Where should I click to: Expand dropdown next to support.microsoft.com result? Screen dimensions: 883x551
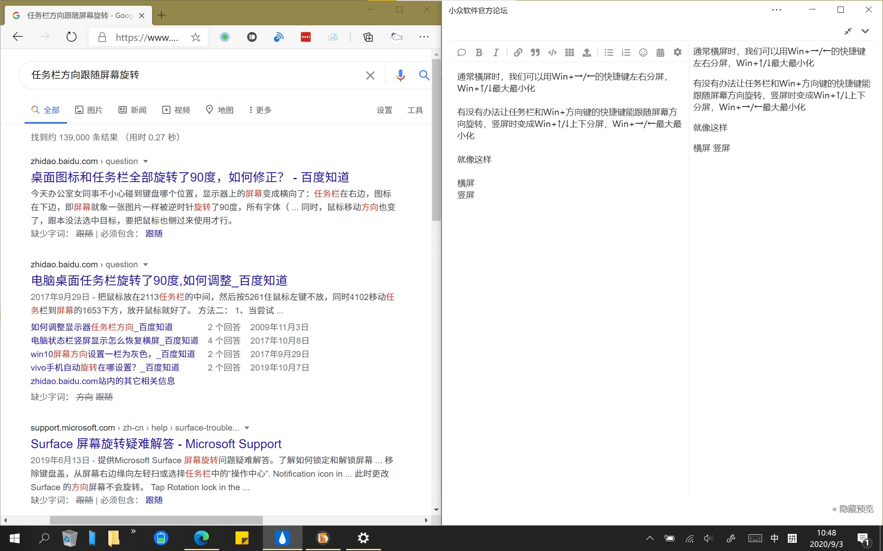247,428
